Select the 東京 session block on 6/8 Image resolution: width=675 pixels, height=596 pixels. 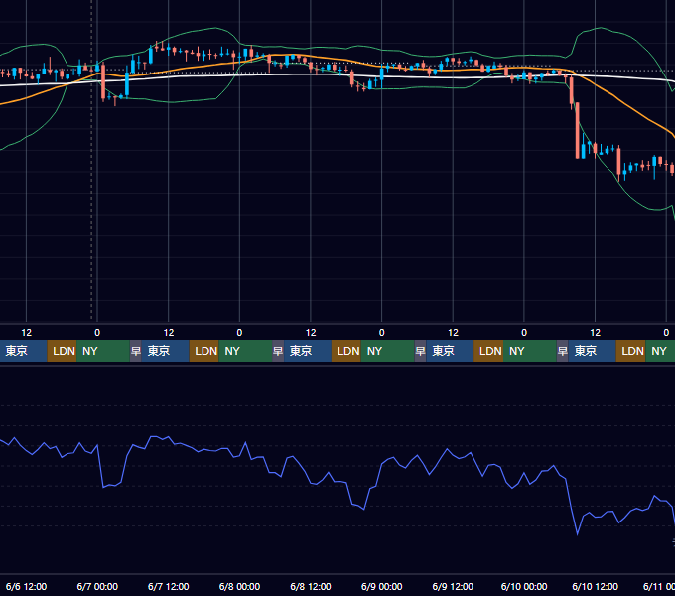[308, 351]
